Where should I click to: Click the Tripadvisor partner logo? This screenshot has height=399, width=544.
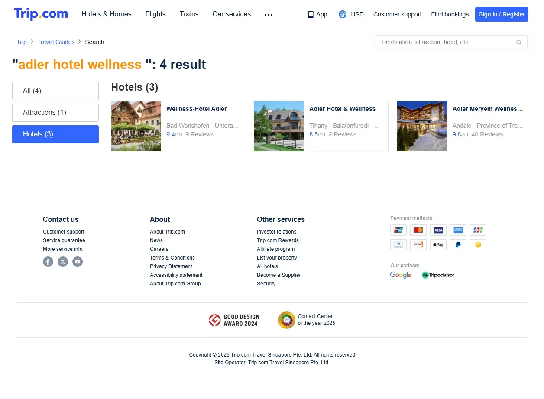coord(438,275)
